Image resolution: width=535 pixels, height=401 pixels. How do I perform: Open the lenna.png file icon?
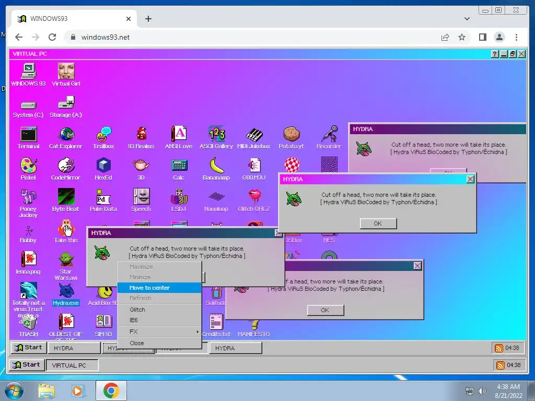tap(28, 263)
